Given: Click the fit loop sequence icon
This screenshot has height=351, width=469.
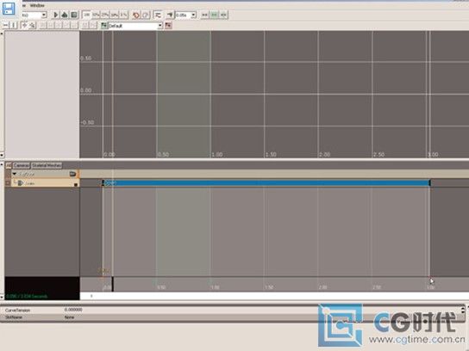Looking at the screenshot, I should [x=223, y=15].
